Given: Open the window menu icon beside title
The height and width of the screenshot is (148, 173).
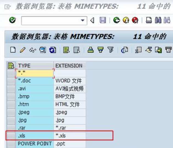Looking at the screenshot, I should [x=8, y=7].
